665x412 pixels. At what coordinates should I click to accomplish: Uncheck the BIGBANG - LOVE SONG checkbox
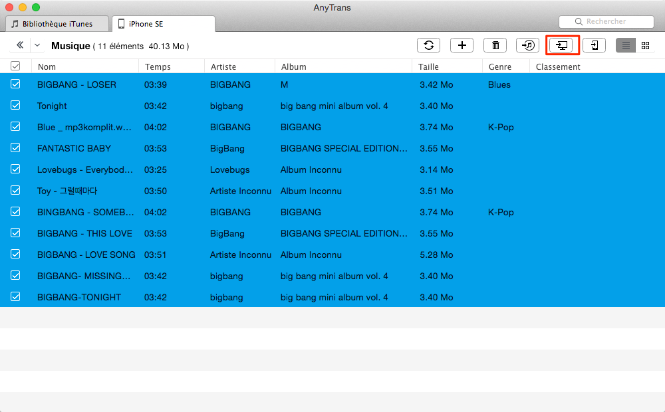15,254
